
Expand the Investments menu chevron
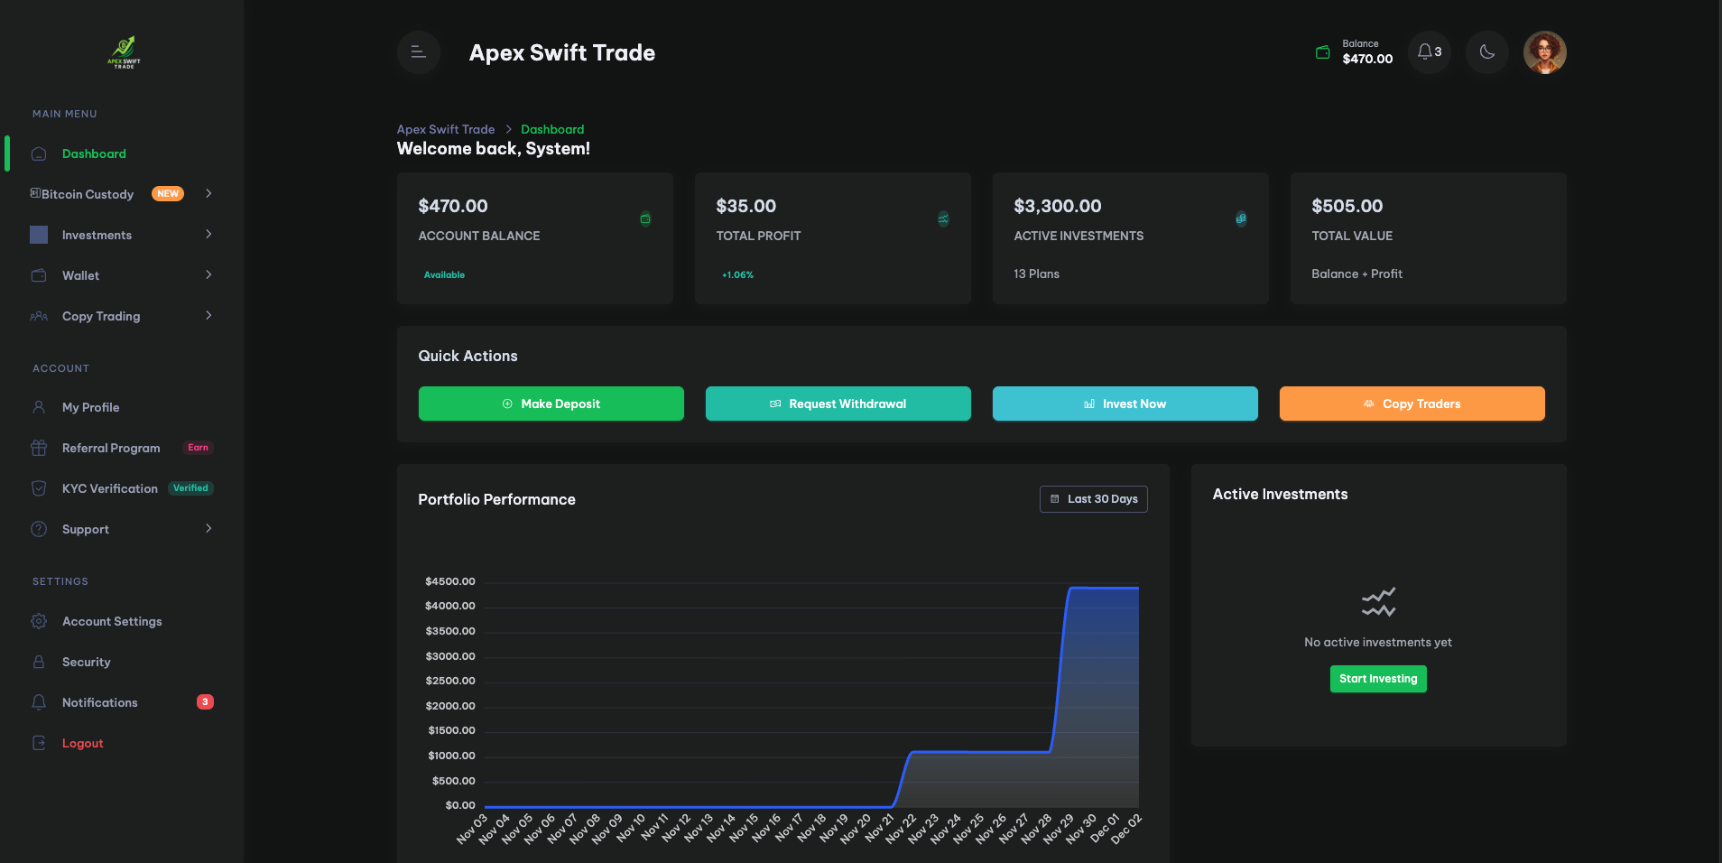click(x=208, y=235)
